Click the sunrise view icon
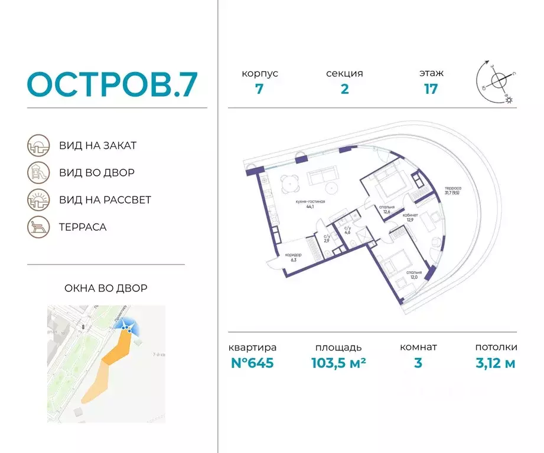The image size is (544, 453). pyautogui.click(x=38, y=200)
